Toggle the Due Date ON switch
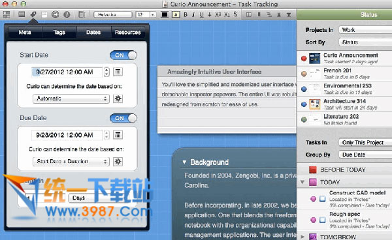The image size is (392, 240). coord(123,118)
